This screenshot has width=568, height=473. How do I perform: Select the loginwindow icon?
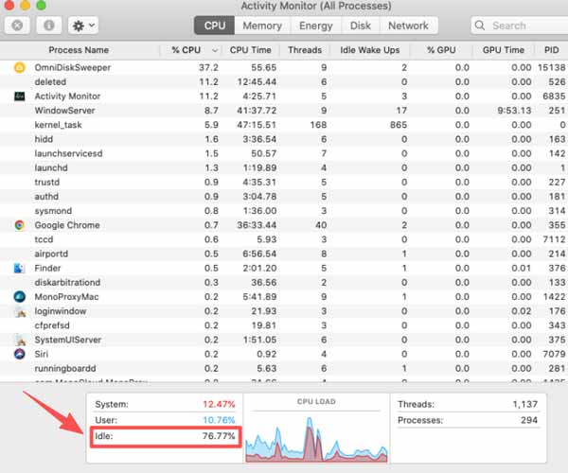click(20, 311)
